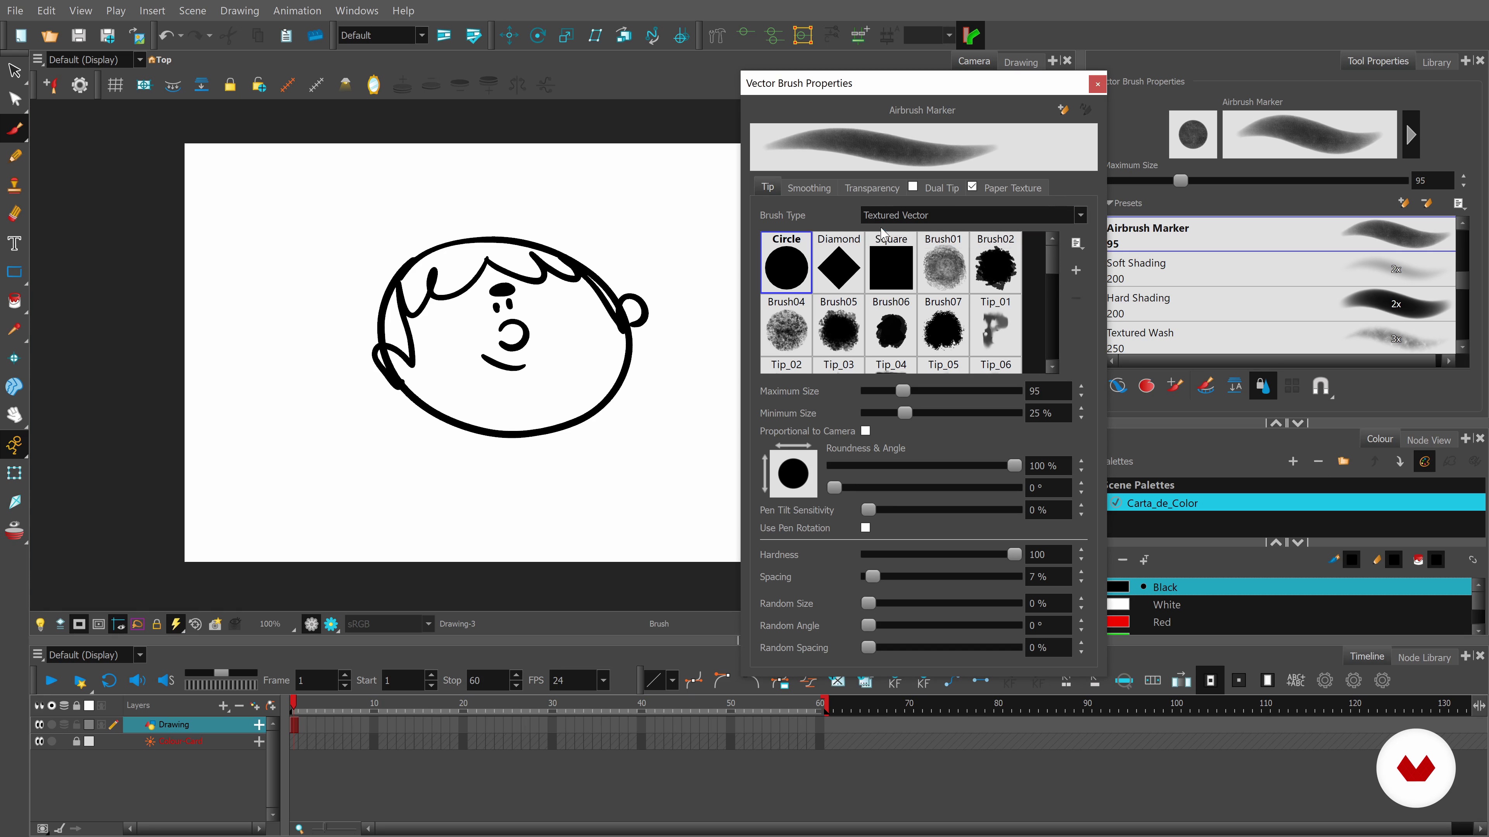1489x837 pixels.
Task: Select the Soft Shading preset
Action: (x=1280, y=270)
